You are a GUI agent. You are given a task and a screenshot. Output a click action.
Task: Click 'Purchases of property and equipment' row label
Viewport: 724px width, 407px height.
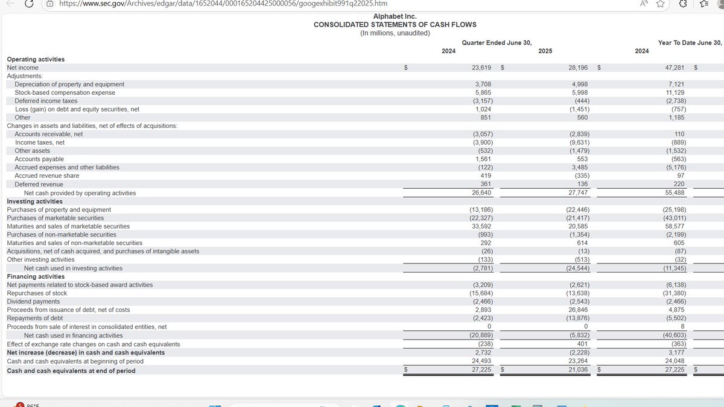[59, 210]
